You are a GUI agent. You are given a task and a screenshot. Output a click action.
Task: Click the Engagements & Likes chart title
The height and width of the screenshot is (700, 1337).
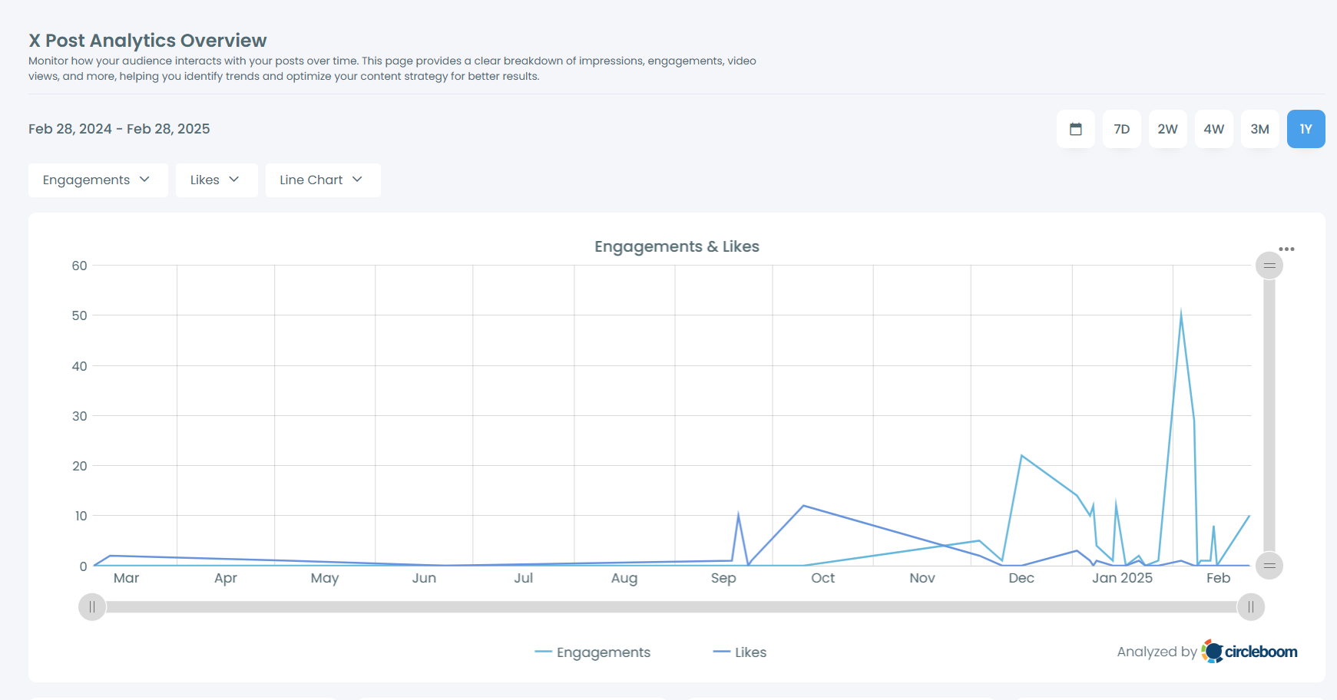coord(677,246)
